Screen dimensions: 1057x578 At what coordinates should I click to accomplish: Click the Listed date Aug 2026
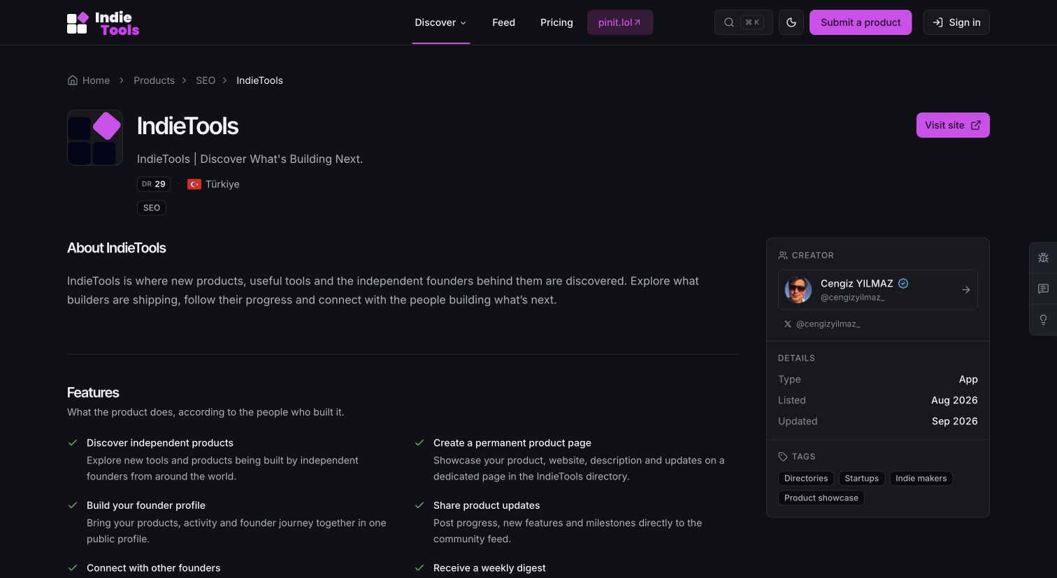954,400
